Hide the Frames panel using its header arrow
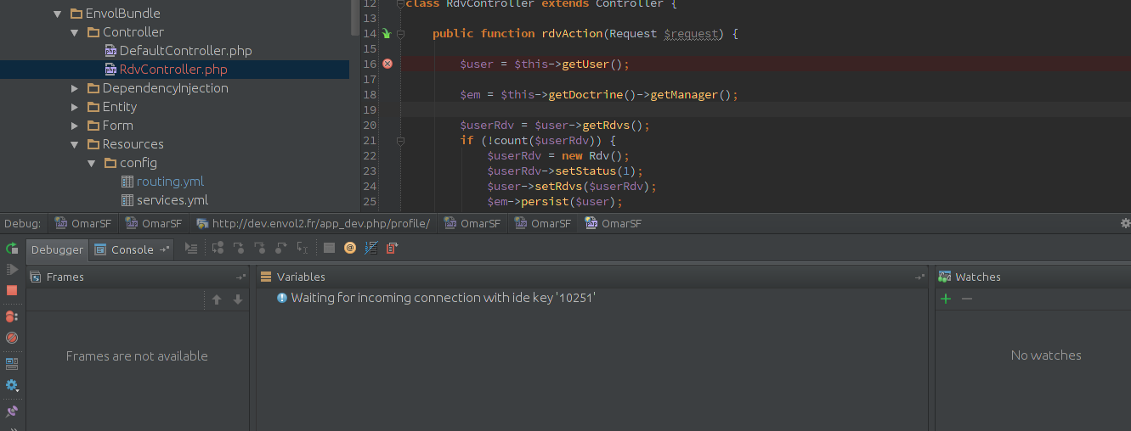The height and width of the screenshot is (431, 1131). tap(240, 277)
